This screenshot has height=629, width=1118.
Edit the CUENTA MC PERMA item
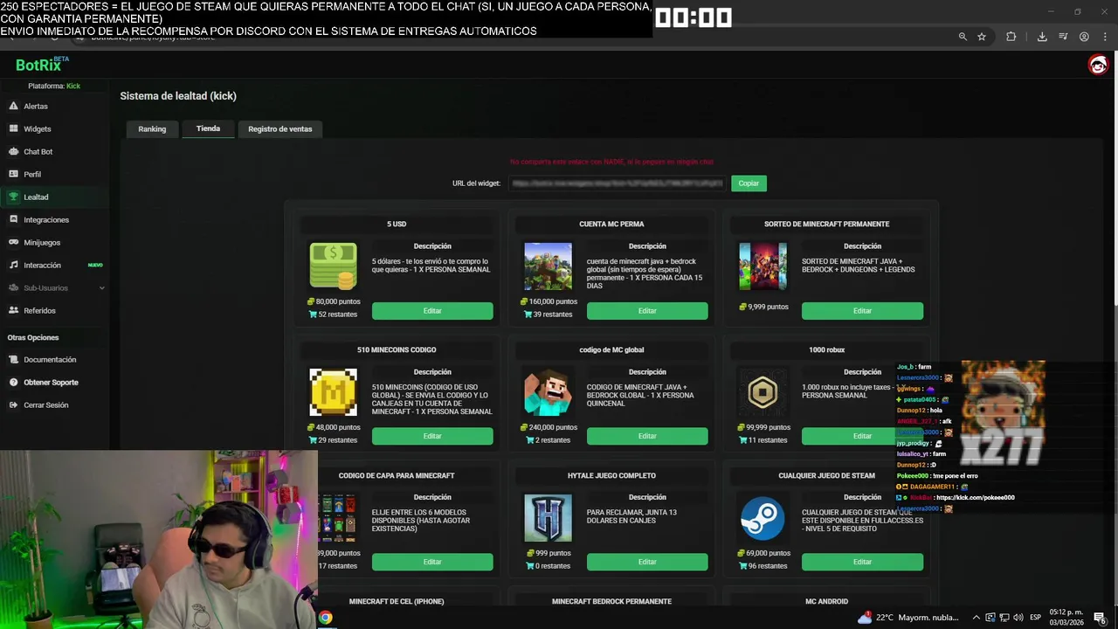(647, 311)
